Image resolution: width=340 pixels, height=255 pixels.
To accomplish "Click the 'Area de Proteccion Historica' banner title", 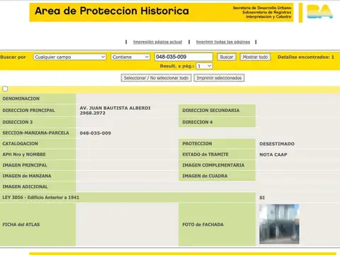I will tap(112, 11).
